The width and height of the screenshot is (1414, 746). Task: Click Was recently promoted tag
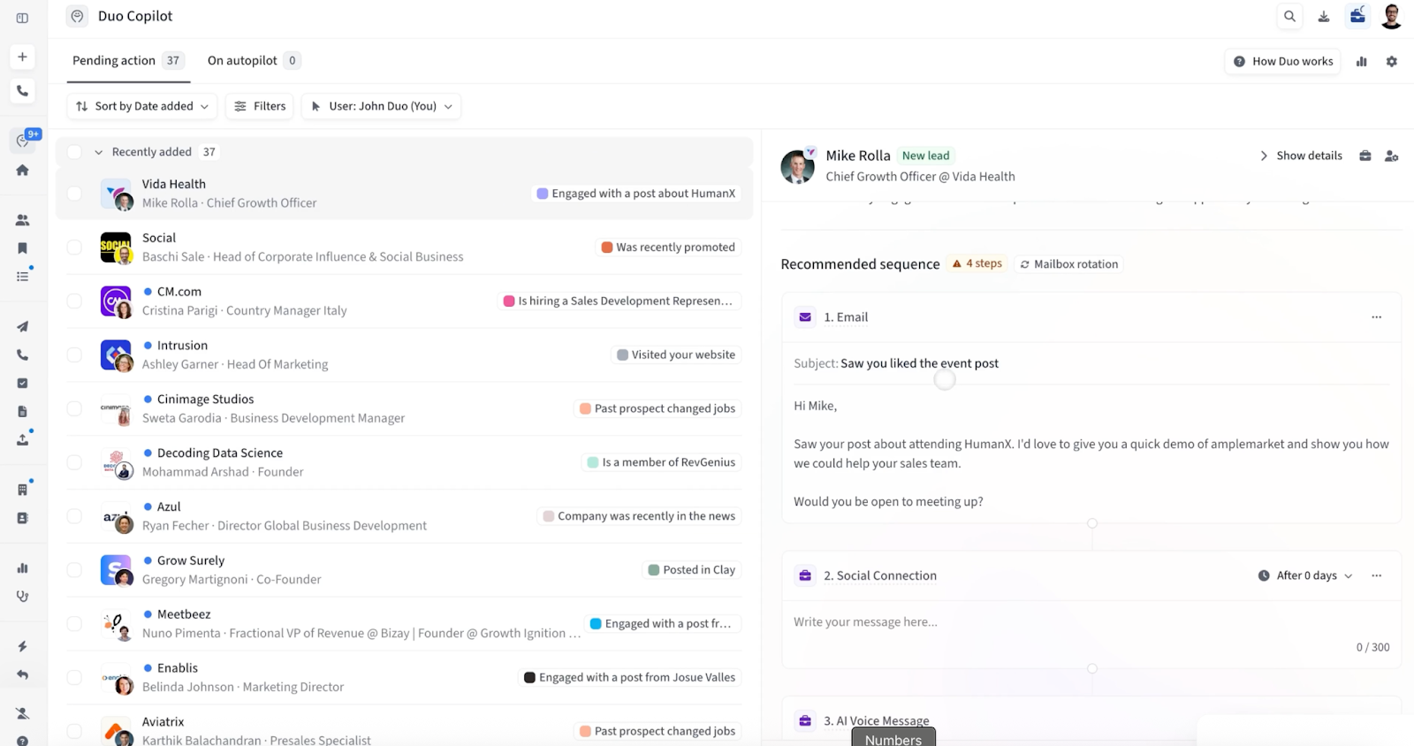[668, 247]
